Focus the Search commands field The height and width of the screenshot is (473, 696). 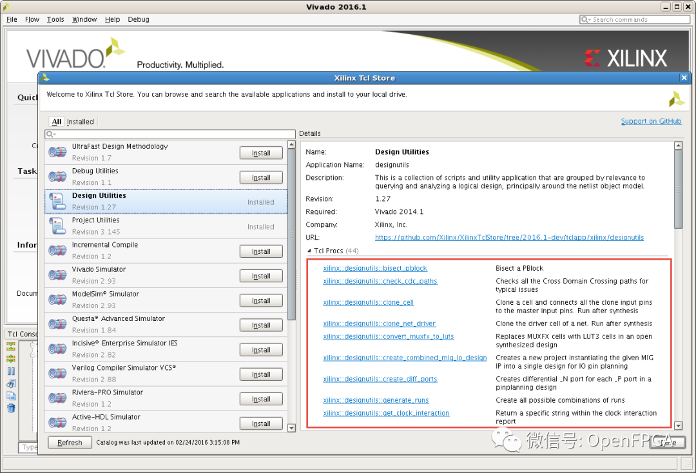[635, 19]
